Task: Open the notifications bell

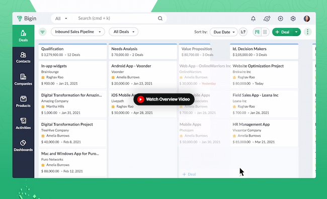Action: [x=253, y=19]
